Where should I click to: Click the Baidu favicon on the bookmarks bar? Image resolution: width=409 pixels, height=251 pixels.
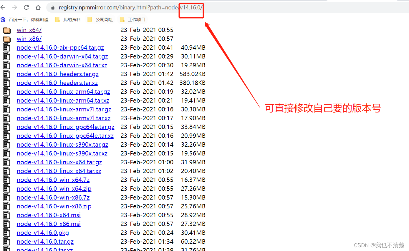3,19
